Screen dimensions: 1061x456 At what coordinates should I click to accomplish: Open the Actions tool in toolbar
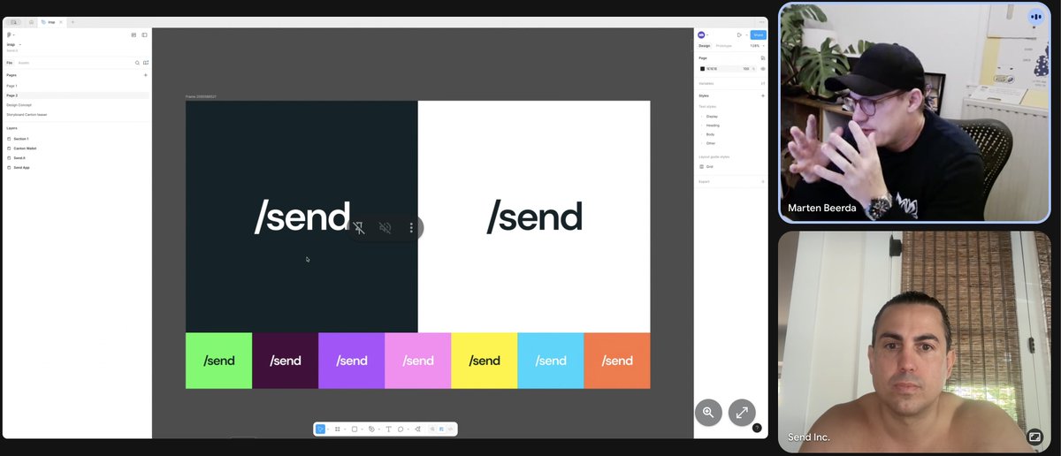[x=417, y=429]
